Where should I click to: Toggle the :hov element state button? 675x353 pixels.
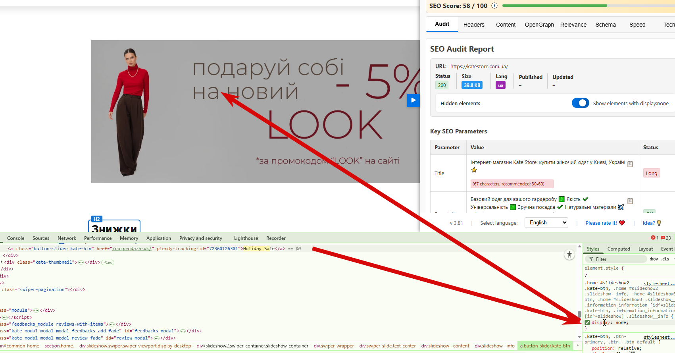tap(654, 259)
